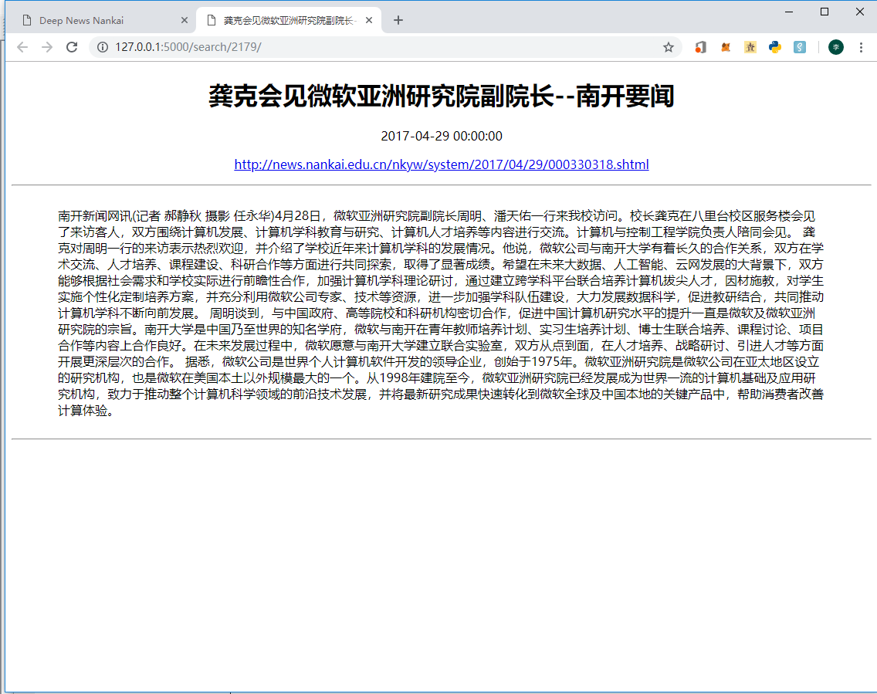Click the article title 龚克会见微软亚洲研究院副院长--南开要闻
This screenshot has width=877, height=694.
[x=442, y=96]
